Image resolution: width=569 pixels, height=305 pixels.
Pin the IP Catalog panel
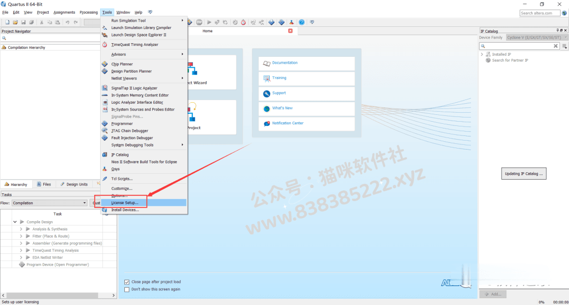(558, 31)
